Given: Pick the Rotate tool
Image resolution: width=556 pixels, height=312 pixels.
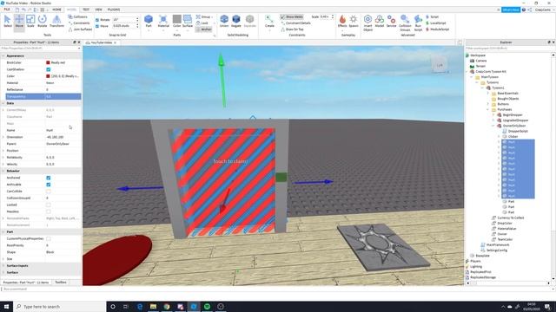Looking at the screenshot, I should tap(43, 21).
